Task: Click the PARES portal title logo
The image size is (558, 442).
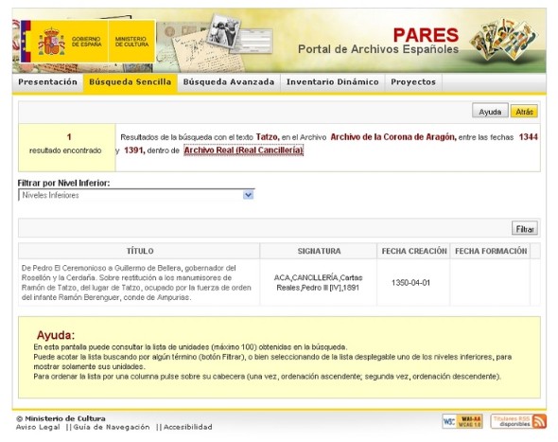Action: [378, 41]
